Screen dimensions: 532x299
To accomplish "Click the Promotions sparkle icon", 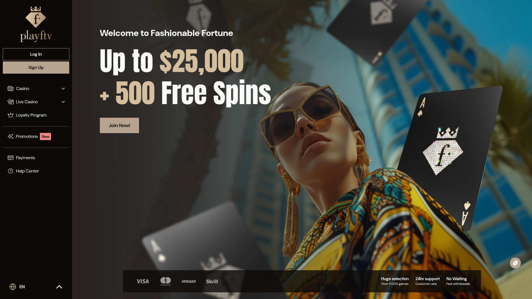I will coord(11,136).
